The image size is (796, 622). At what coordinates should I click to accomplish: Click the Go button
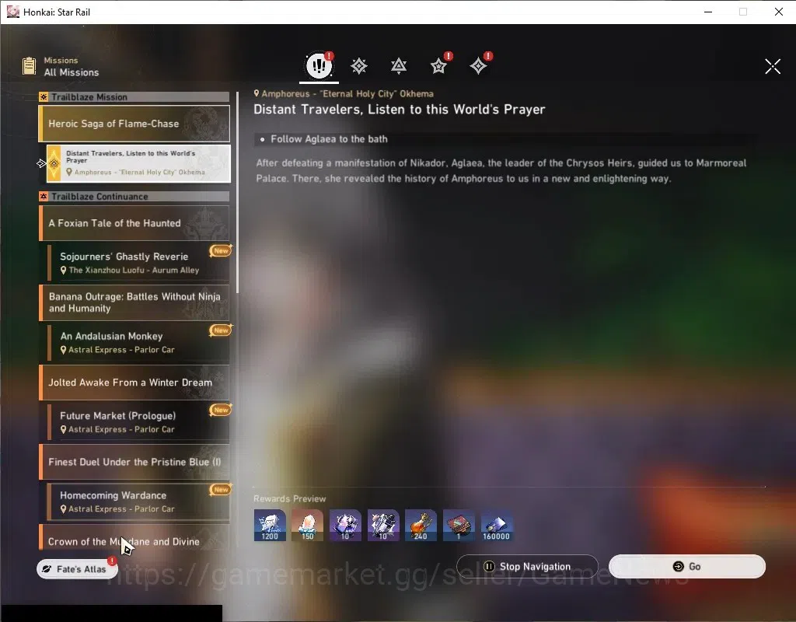click(687, 566)
